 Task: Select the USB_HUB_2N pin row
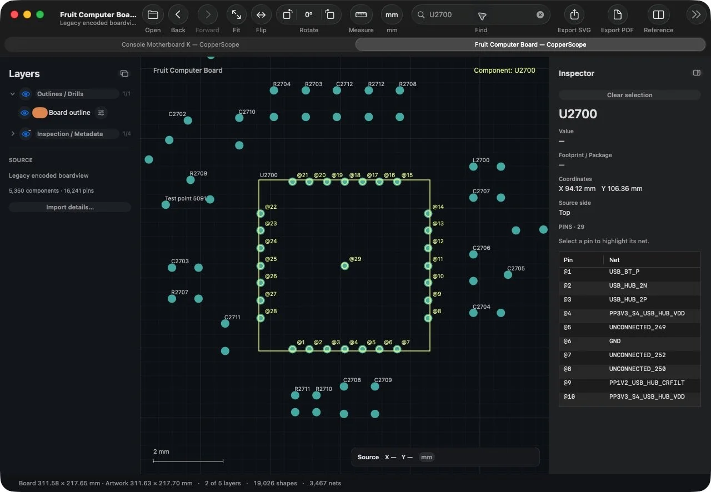[629, 286]
